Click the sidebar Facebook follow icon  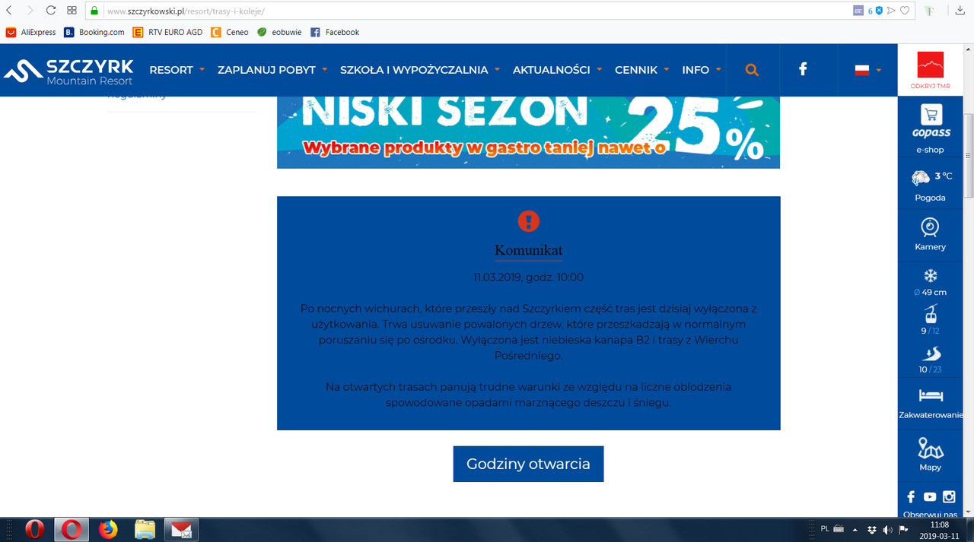coord(911,497)
